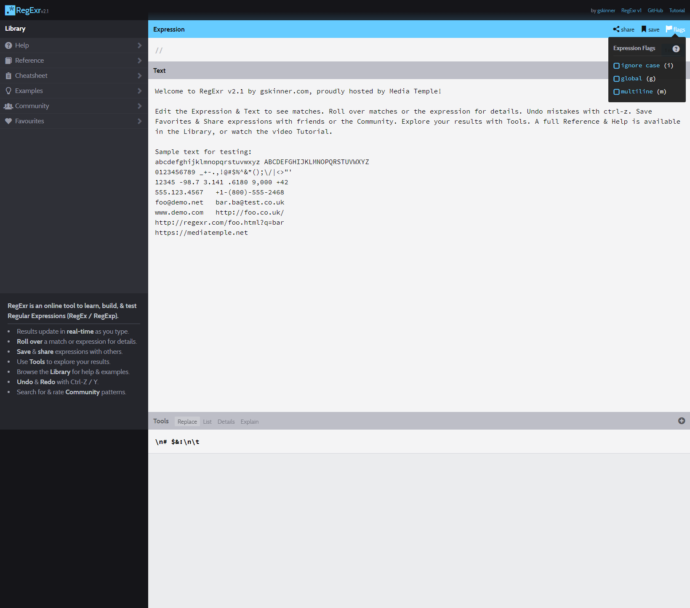Click the share label button

[627, 29]
